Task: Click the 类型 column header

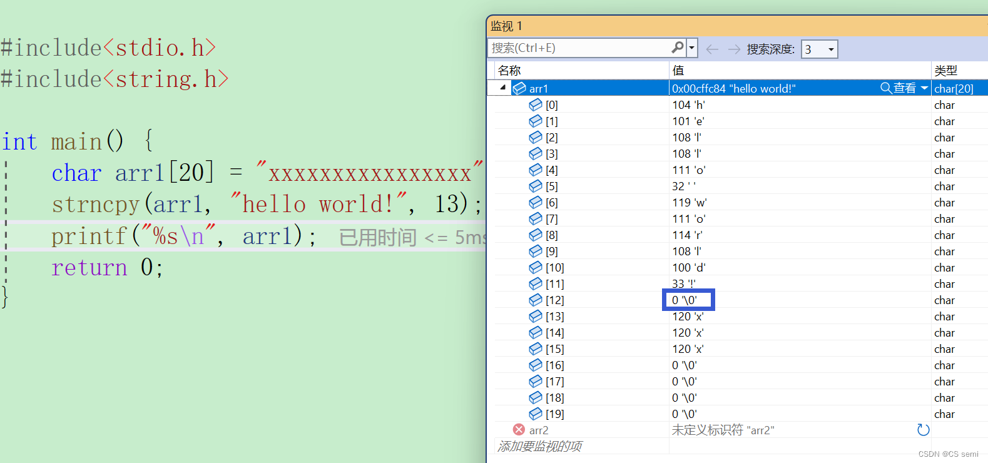Action: coord(945,70)
